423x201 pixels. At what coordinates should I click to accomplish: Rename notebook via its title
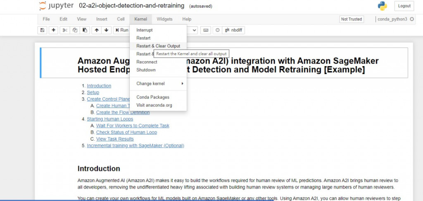click(x=132, y=6)
